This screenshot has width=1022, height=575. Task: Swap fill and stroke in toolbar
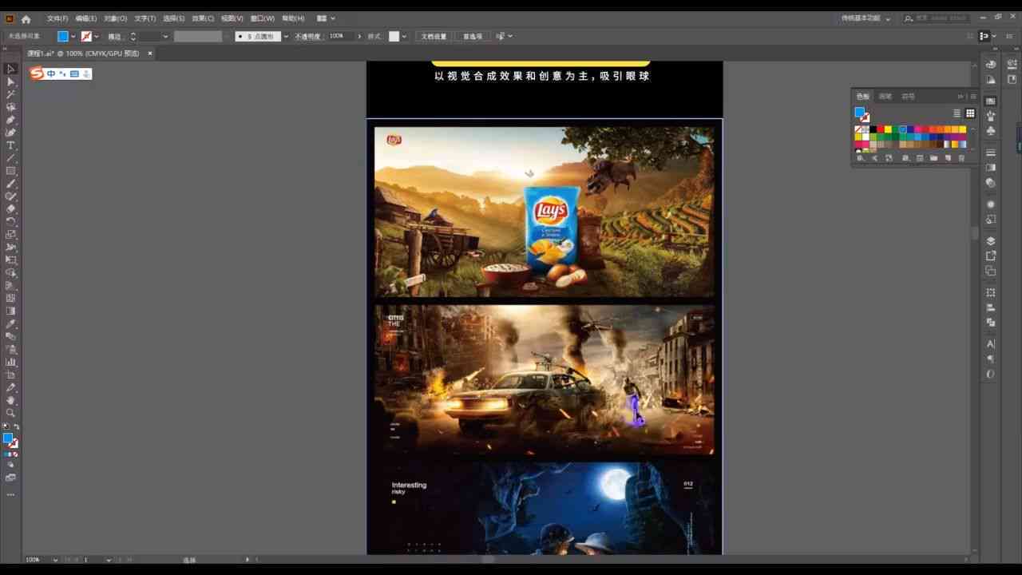16,427
